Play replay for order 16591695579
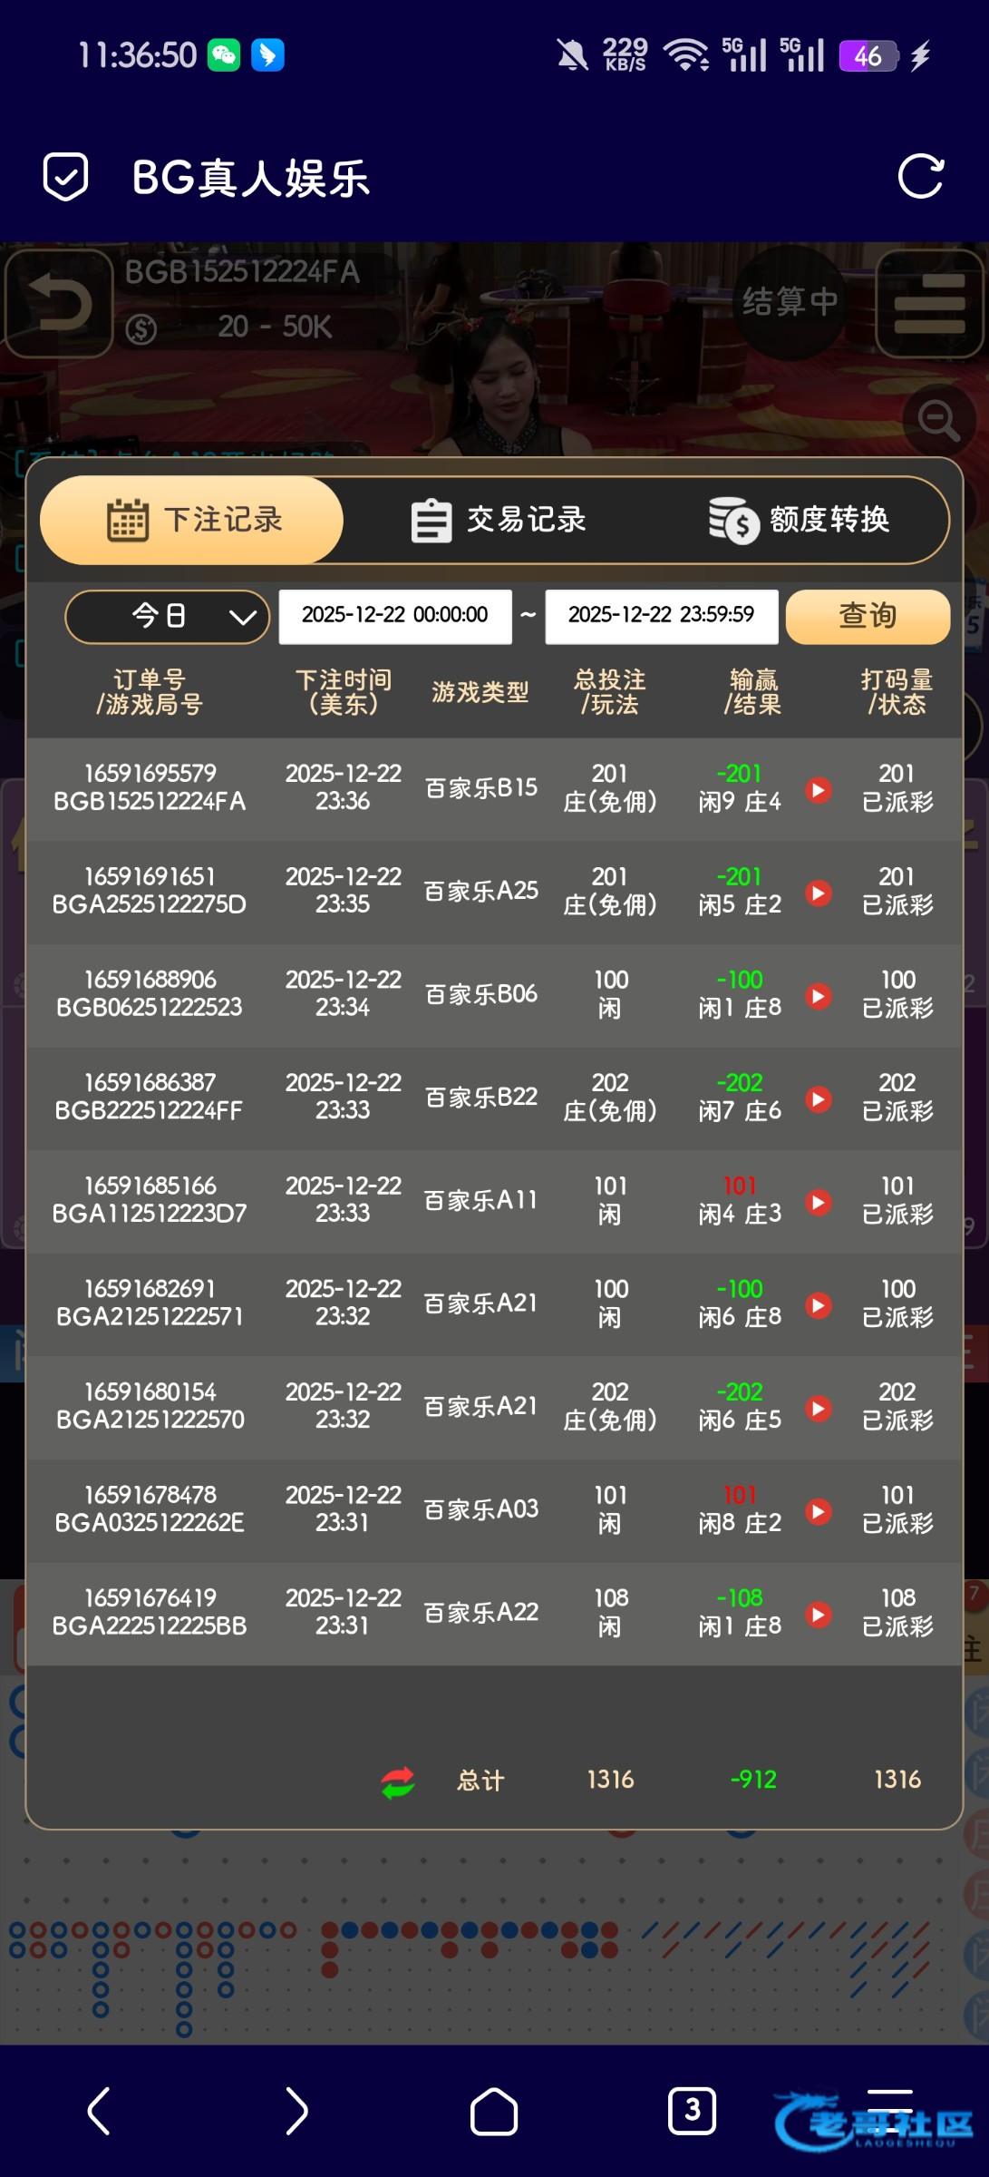Screen dimensions: 989x2177 [x=819, y=789]
